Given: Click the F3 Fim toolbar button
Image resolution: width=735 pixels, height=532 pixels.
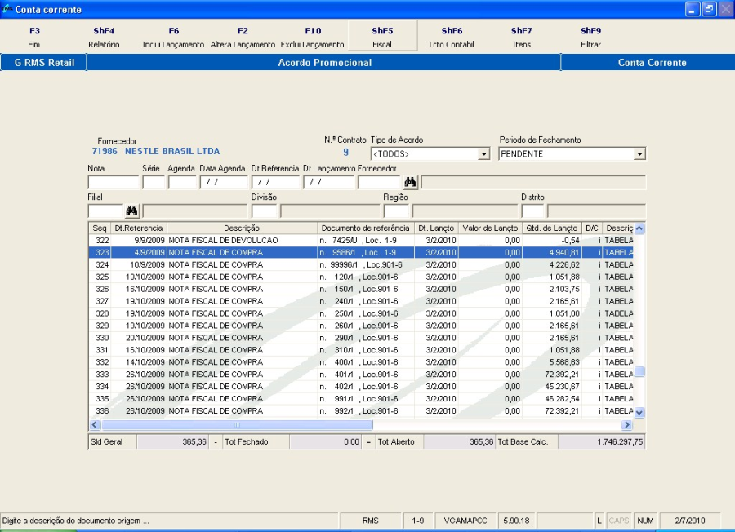Looking at the screenshot, I should click(x=34, y=37).
